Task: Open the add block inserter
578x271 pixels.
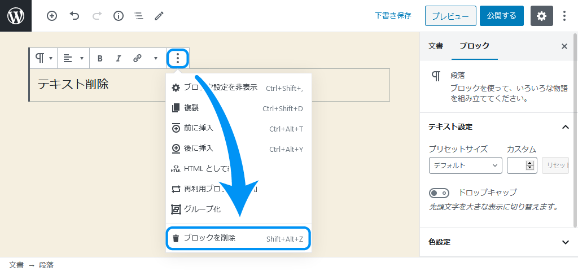Action: click(x=52, y=16)
